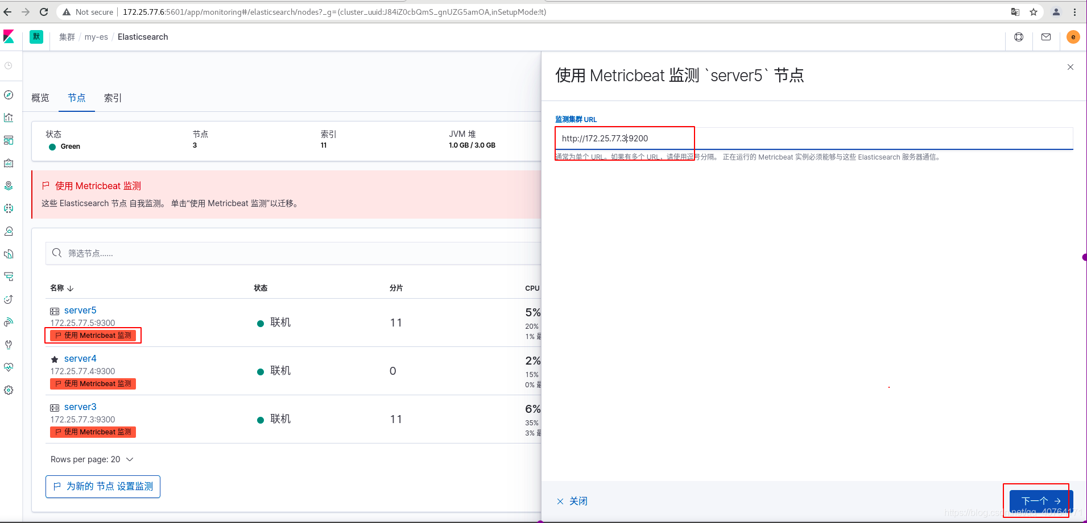Viewport: 1087px width, 523px height.
Task: Click the 分片 column header
Action: click(396, 288)
